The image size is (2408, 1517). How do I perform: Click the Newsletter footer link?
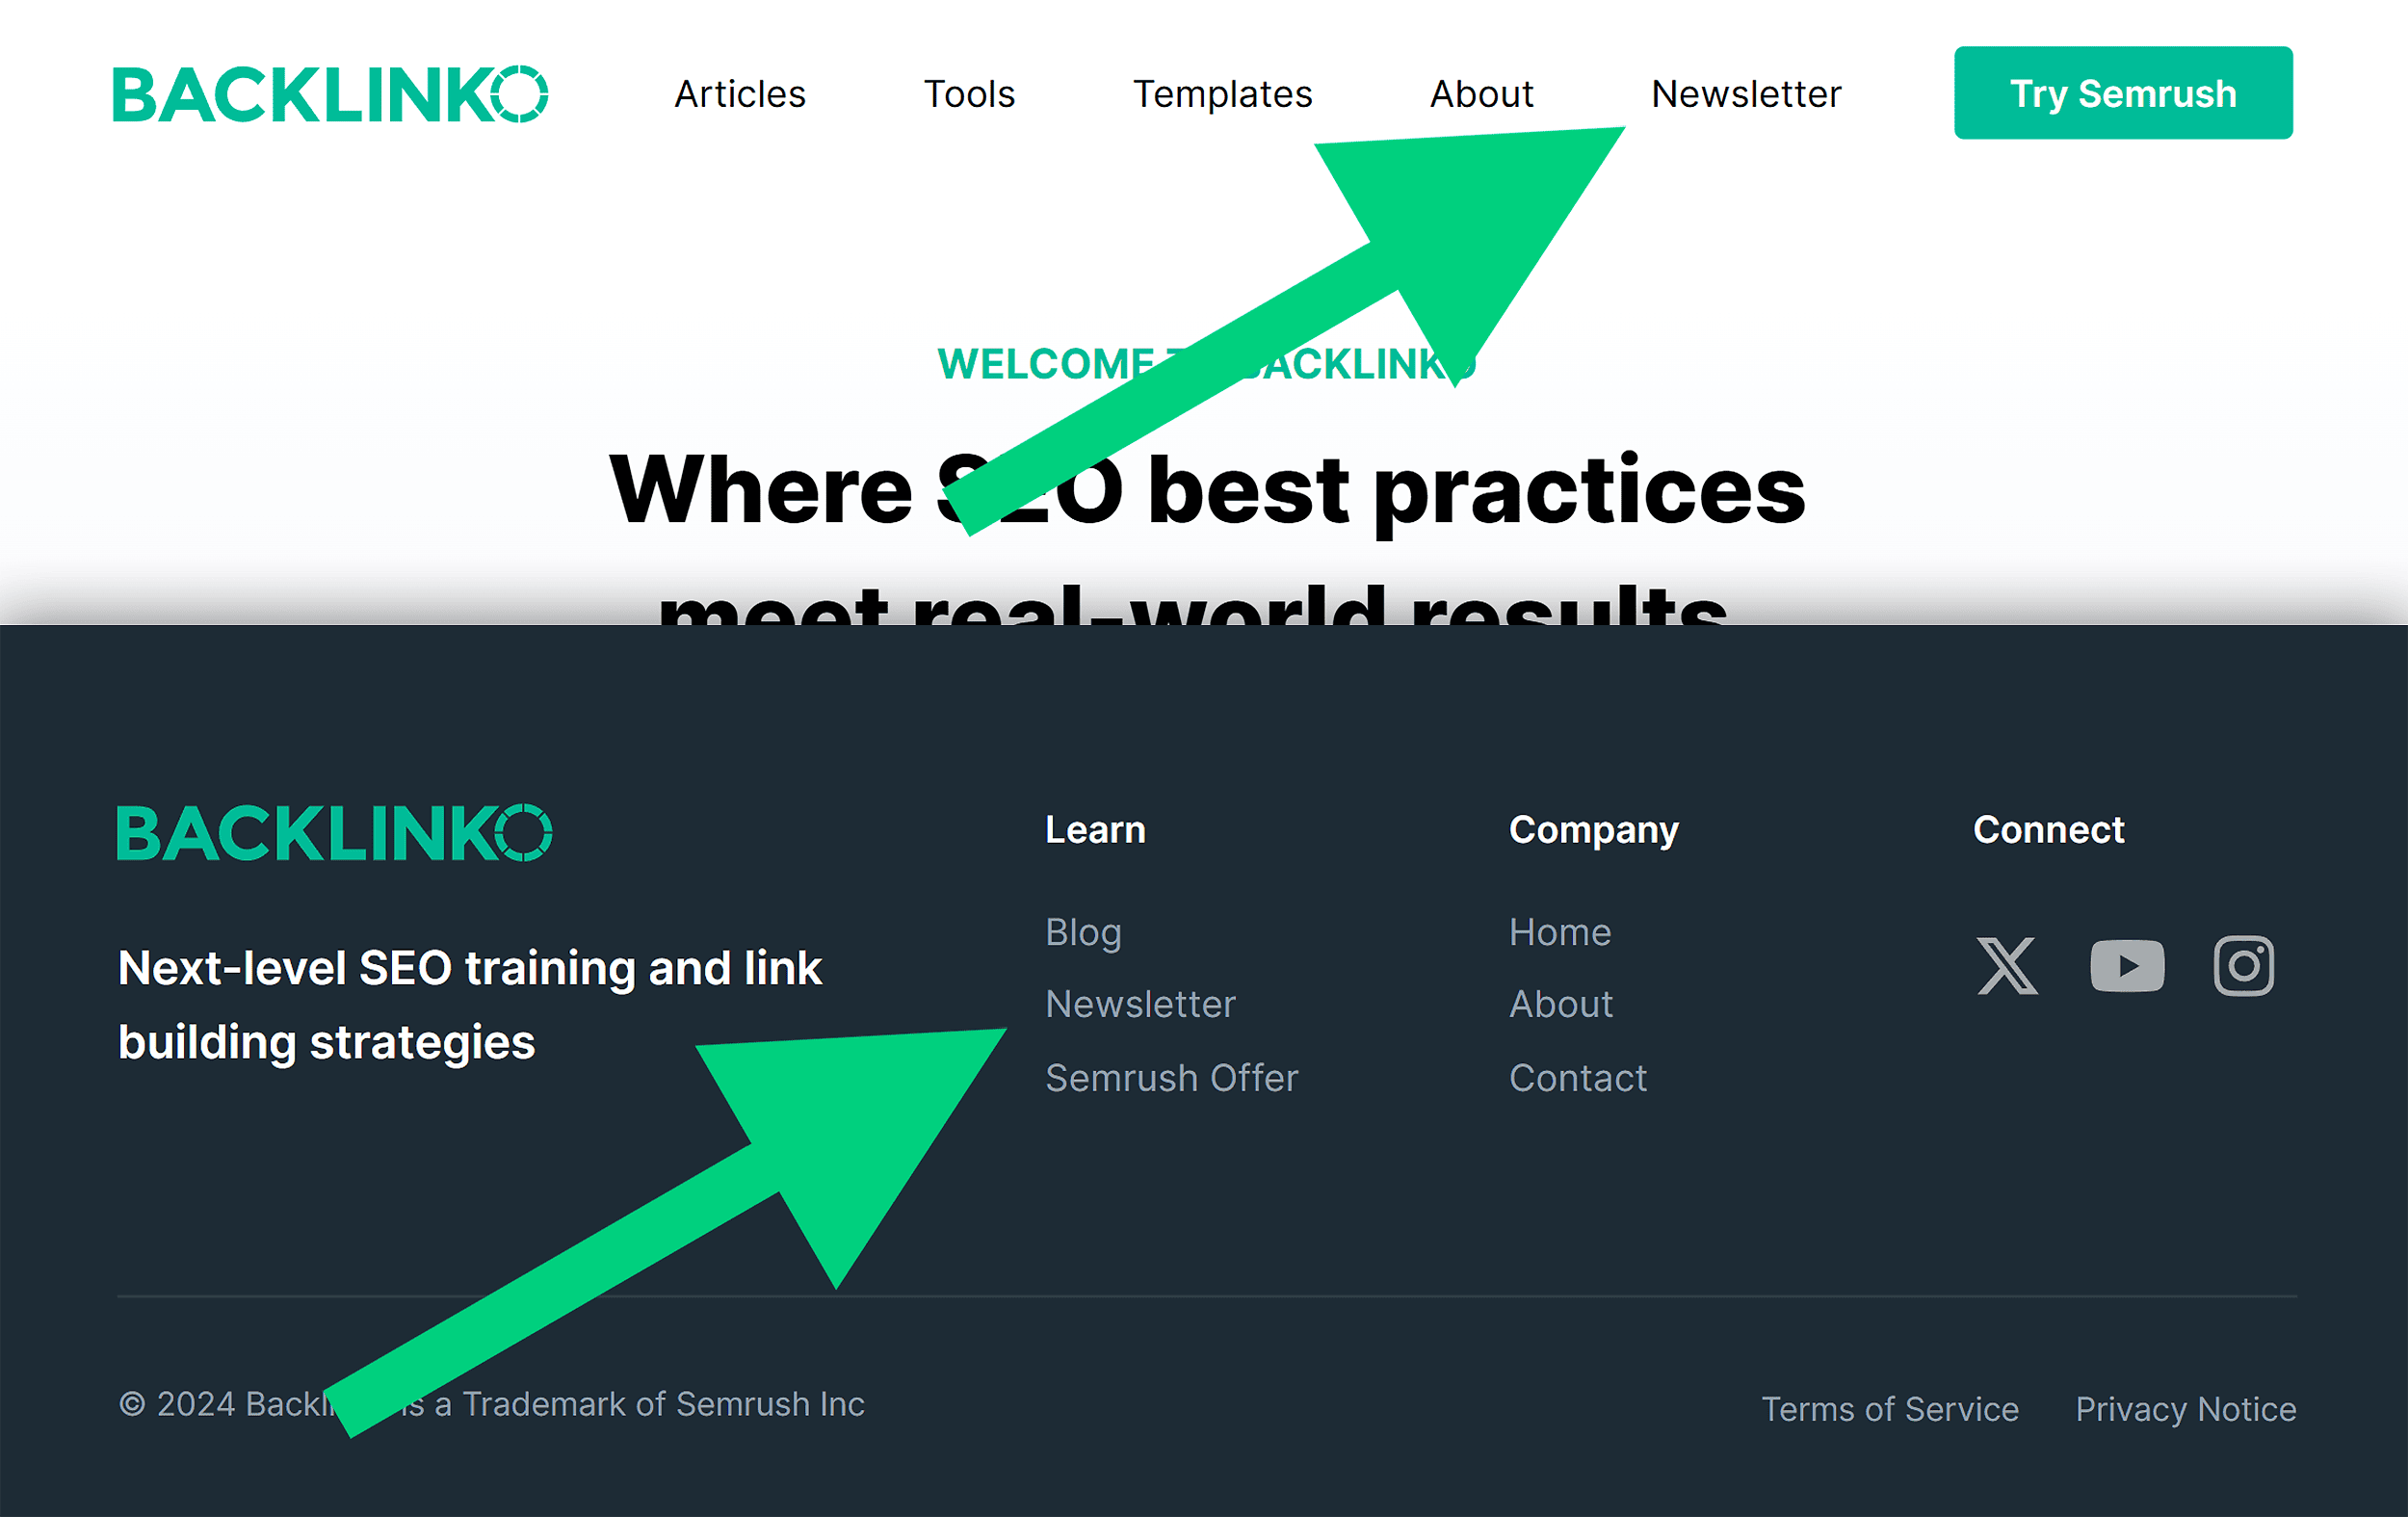click(1139, 1004)
